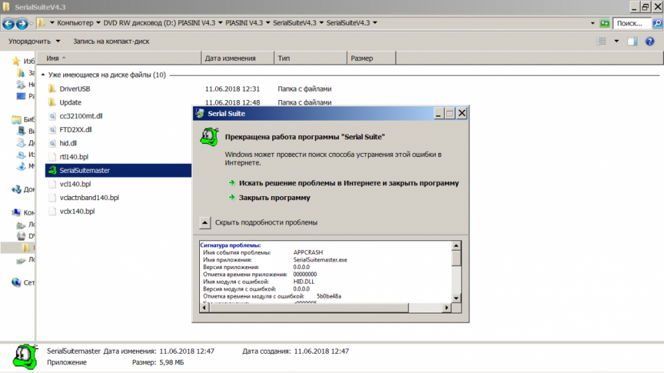Click the frog icon in crash dialog
The height and width of the screenshot is (373, 664).
pyautogui.click(x=209, y=137)
